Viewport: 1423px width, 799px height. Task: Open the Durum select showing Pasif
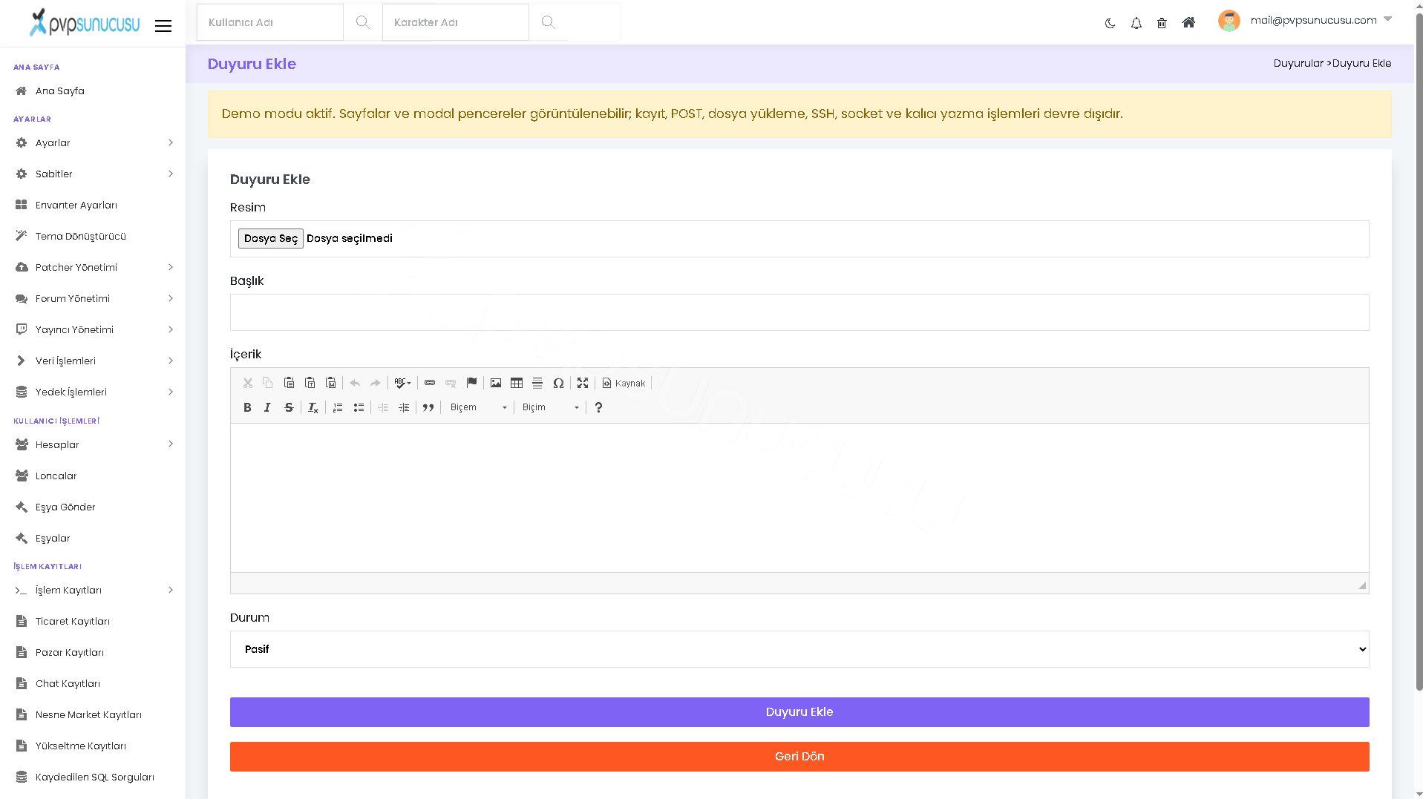tap(799, 649)
